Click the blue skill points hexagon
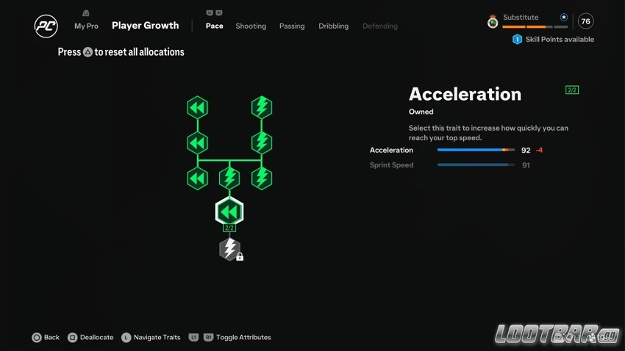 (x=517, y=40)
